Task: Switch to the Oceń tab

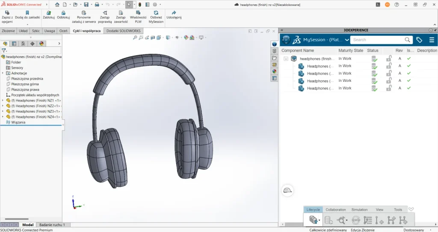Action: pos(63,31)
